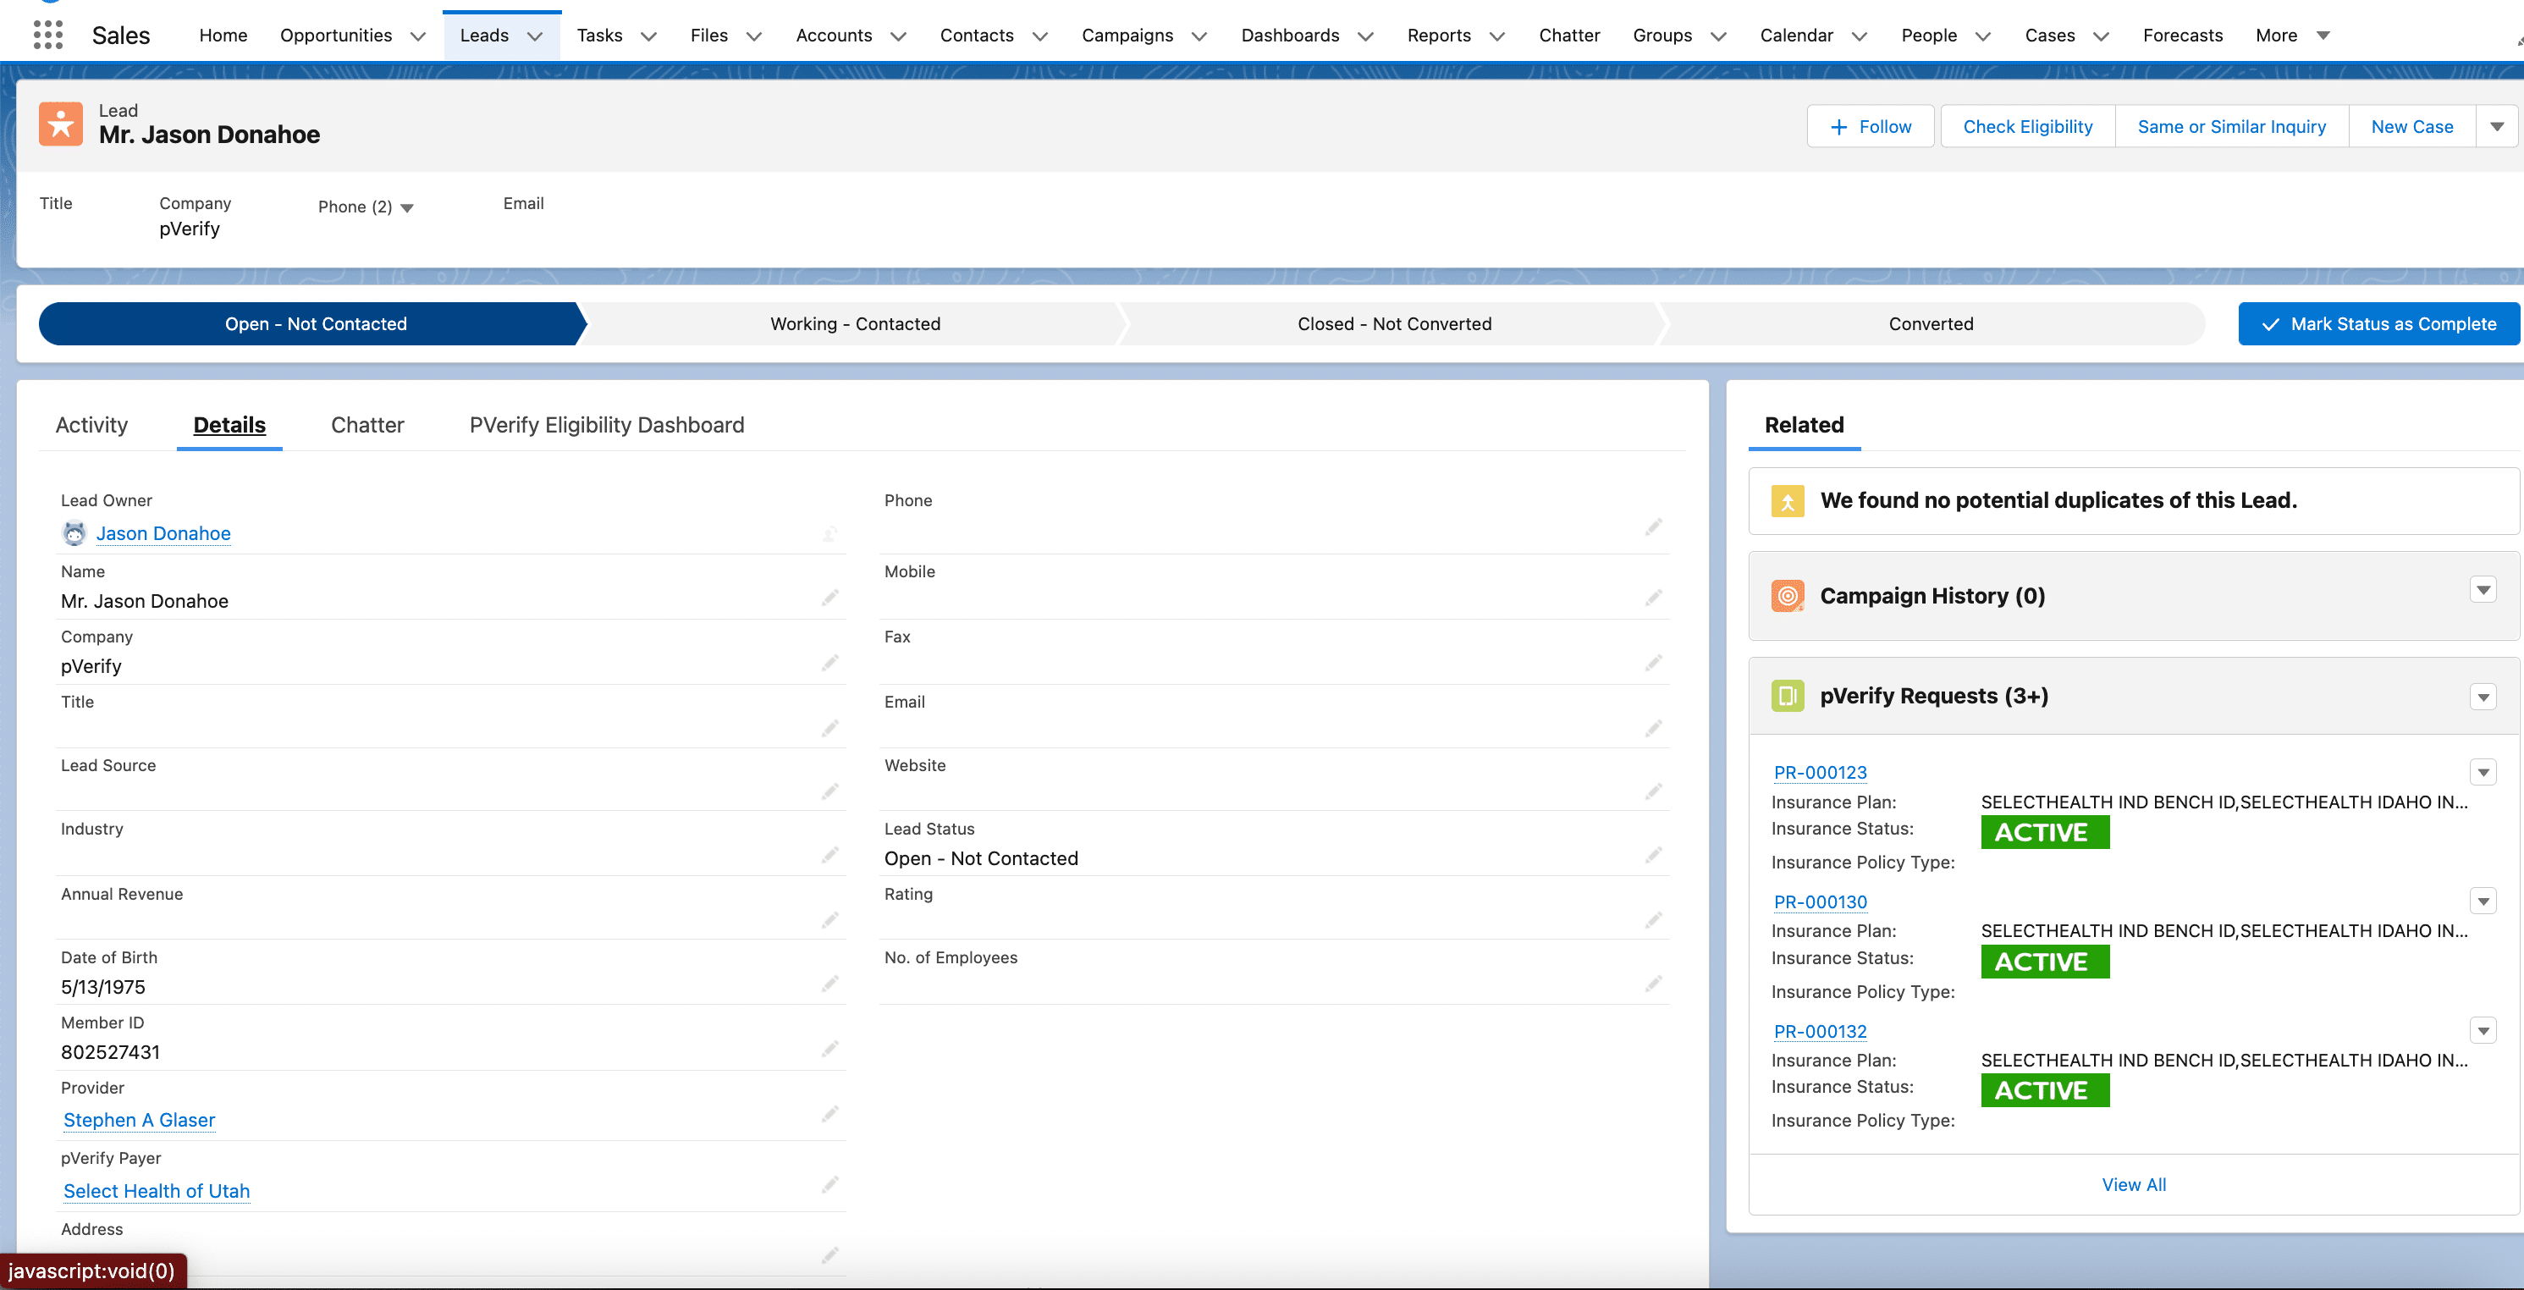Click the Campaign History target icon
The height and width of the screenshot is (1290, 2524).
[x=1787, y=596]
